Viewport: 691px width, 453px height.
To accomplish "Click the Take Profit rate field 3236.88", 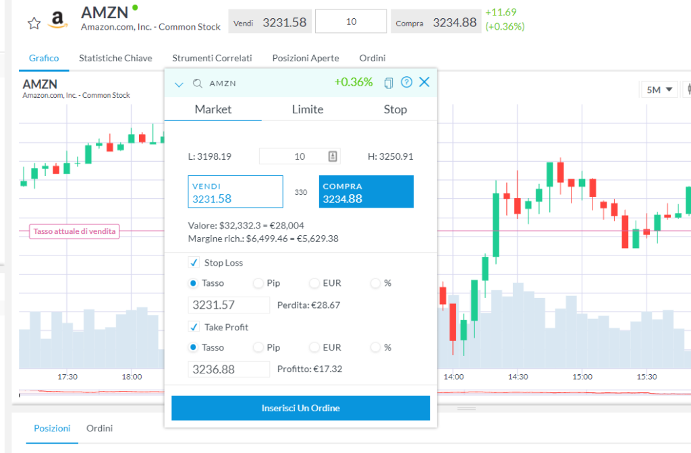I will (x=229, y=369).
